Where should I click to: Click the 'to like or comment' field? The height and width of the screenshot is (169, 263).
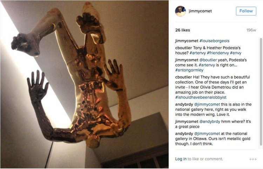coord(205,159)
